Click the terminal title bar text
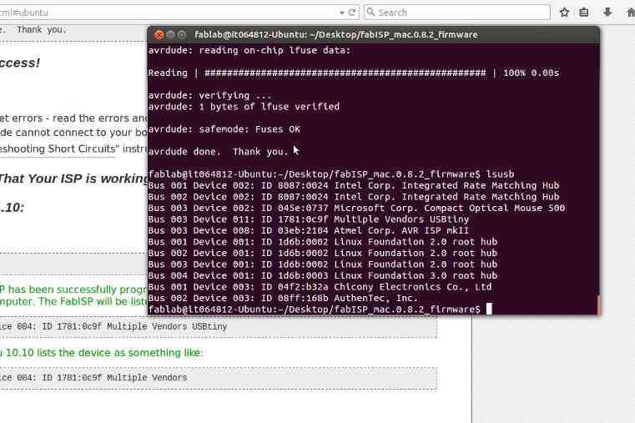The width and height of the screenshot is (635, 423). pyautogui.click(x=335, y=34)
